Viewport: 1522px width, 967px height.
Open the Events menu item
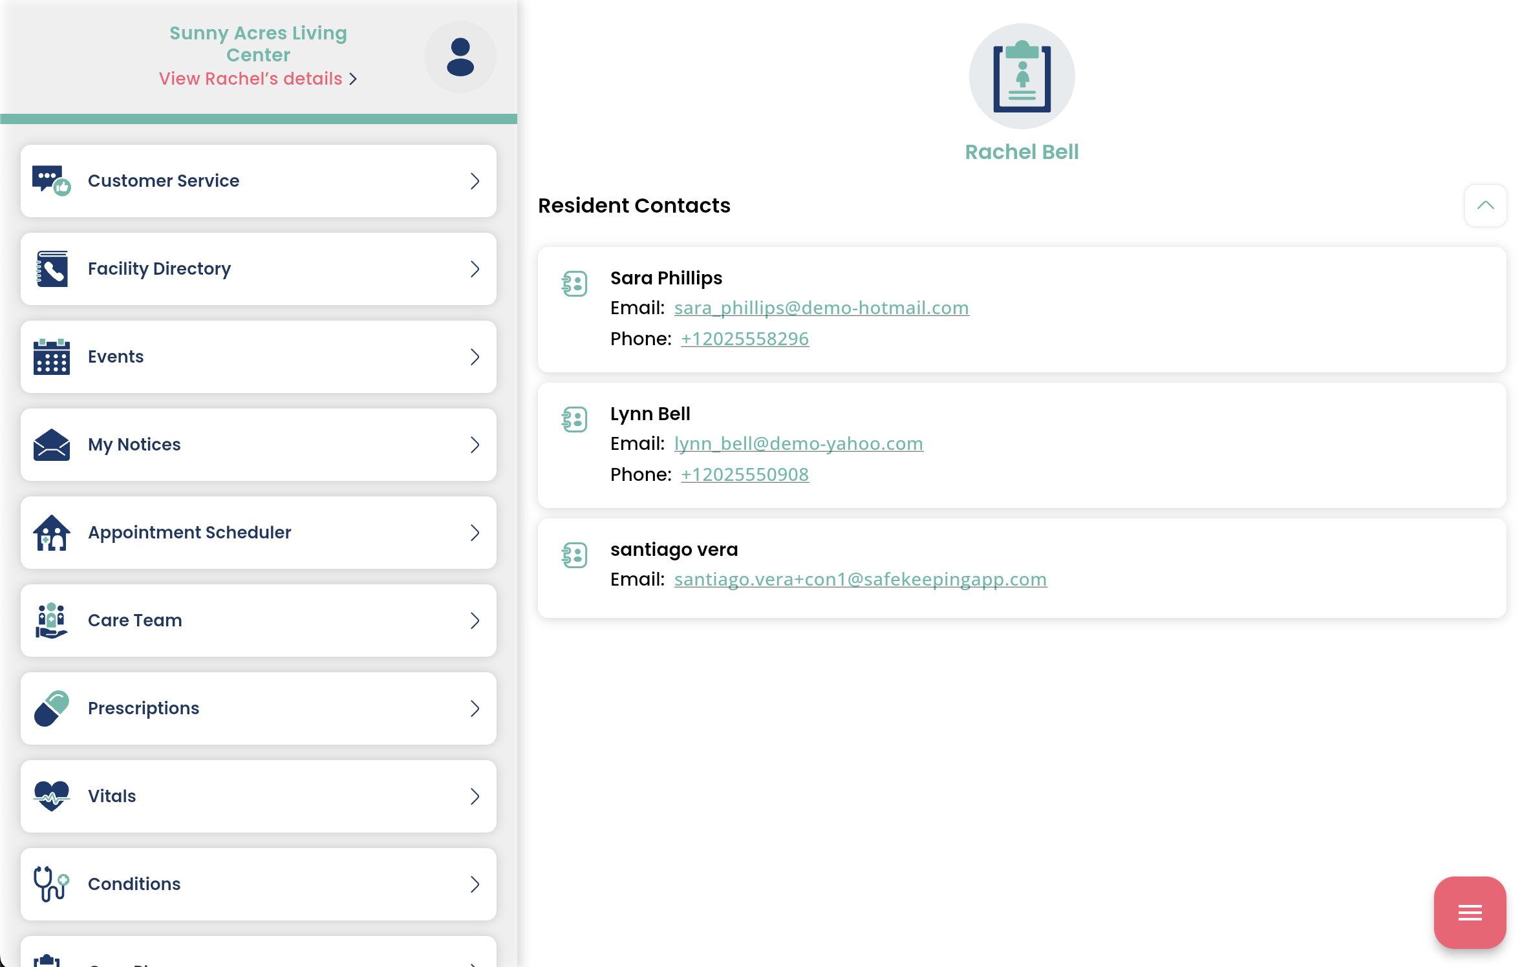tap(259, 357)
